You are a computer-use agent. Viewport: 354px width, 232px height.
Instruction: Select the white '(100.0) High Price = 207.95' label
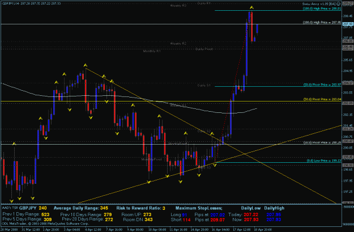coord(322,22)
